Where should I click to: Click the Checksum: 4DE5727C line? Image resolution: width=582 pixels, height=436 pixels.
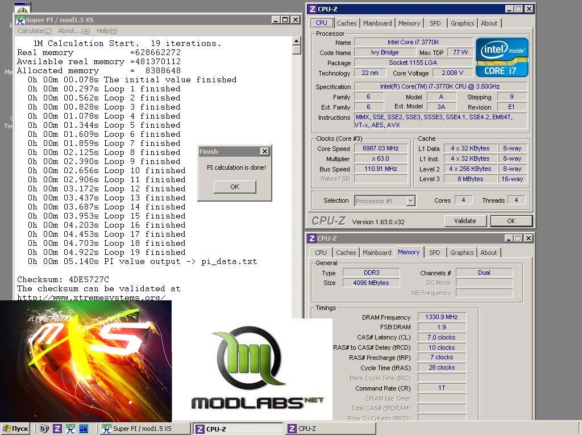[x=63, y=279]
